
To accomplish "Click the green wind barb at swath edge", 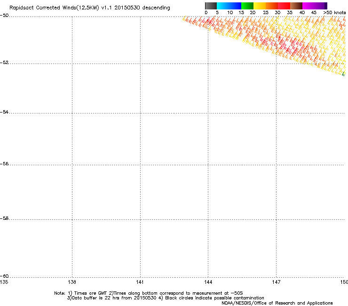I will tap(344, 74).
